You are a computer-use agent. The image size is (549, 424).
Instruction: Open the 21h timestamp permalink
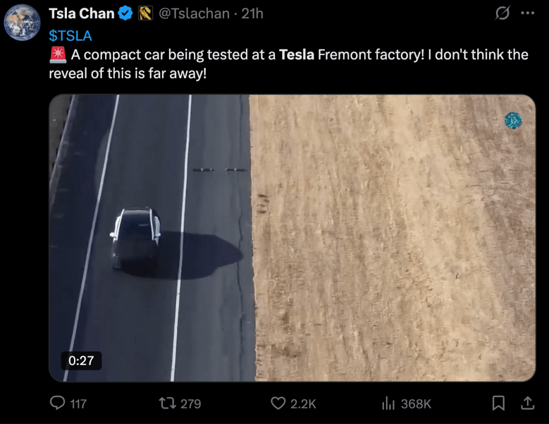252,13
